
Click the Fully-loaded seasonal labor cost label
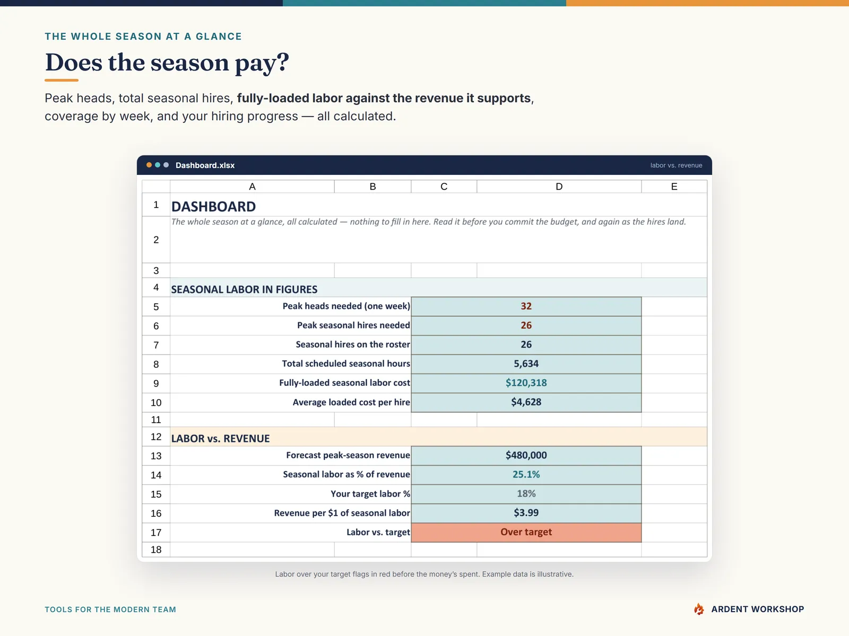point(344,383)
